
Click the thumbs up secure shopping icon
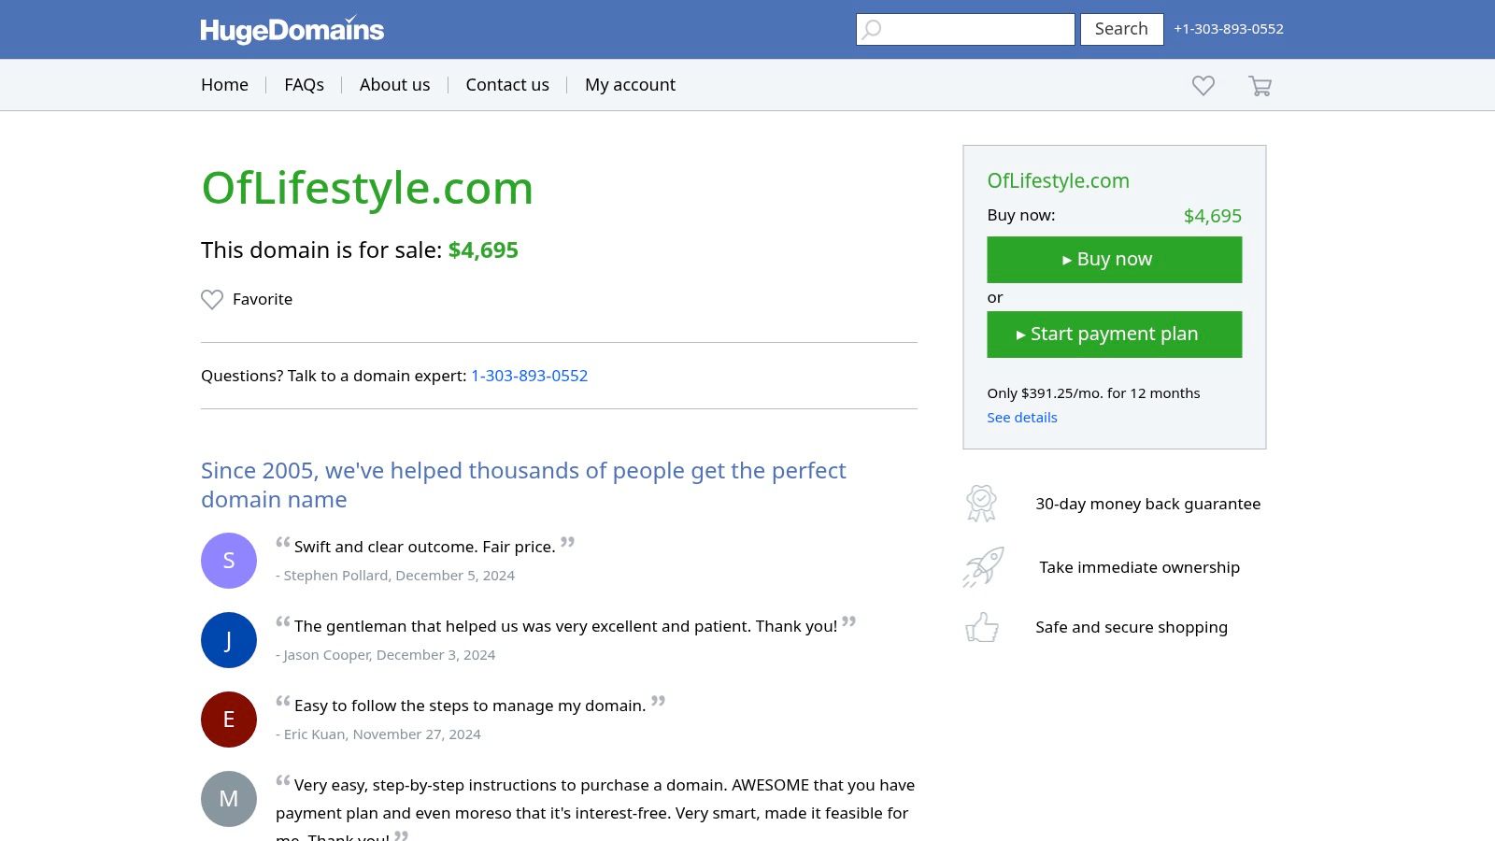[982, 627]
